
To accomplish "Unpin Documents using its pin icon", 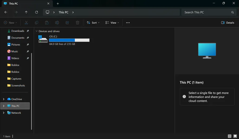I will point(28,38).
